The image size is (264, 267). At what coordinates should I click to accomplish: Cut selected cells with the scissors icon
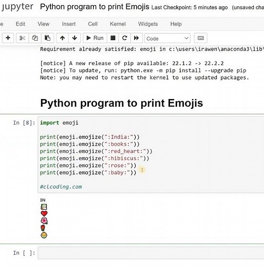point(22,38)
